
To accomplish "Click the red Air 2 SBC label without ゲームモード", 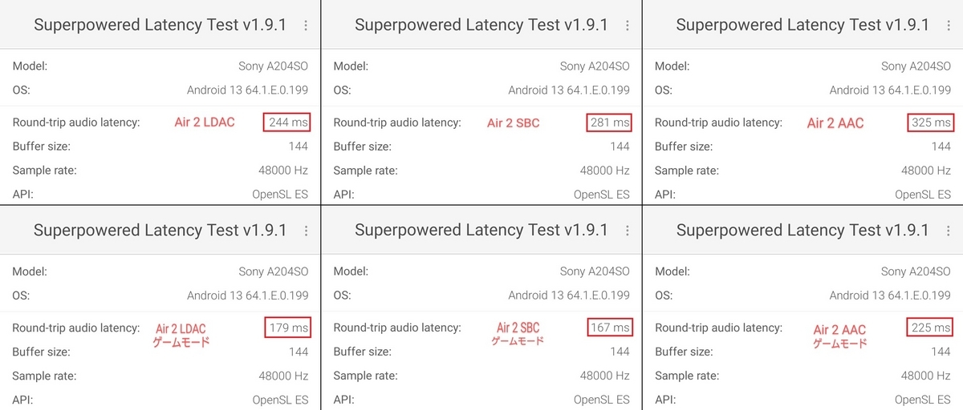I will pos(514,123).
